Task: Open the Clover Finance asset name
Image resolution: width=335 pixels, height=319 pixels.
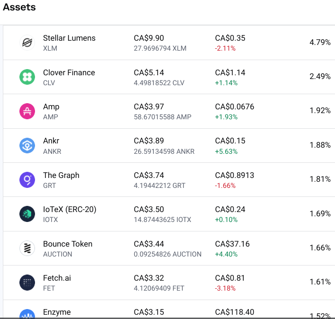Action: 69,72
